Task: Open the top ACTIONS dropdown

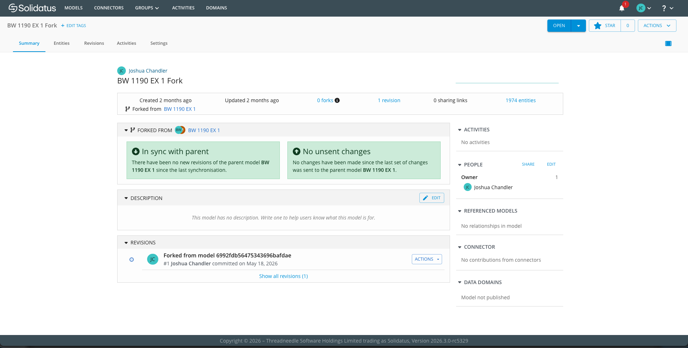Action: [x=657, y=26]
